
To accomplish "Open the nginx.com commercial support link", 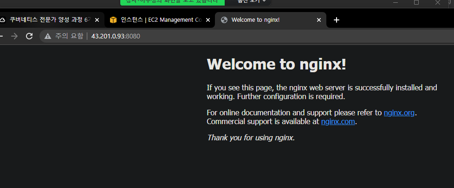I will point(338,122).
